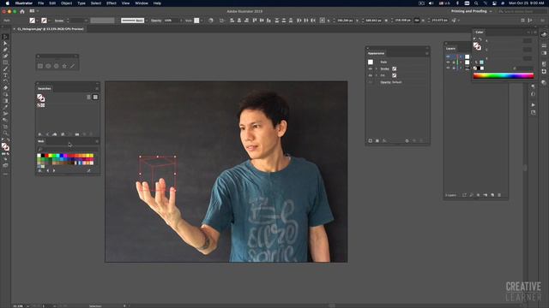Open the Object menu
This screenshot has height=308, width=549.
click(67, 3)
